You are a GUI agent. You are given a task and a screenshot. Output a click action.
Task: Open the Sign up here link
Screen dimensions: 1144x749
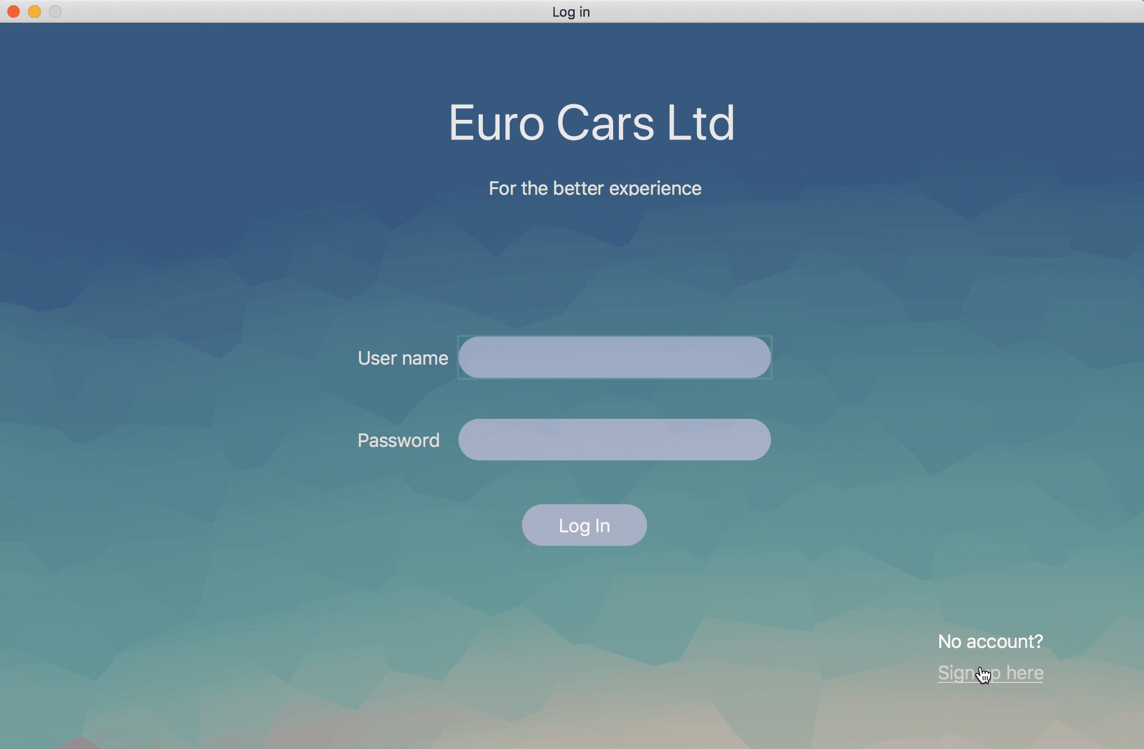(x=990, y=673)
